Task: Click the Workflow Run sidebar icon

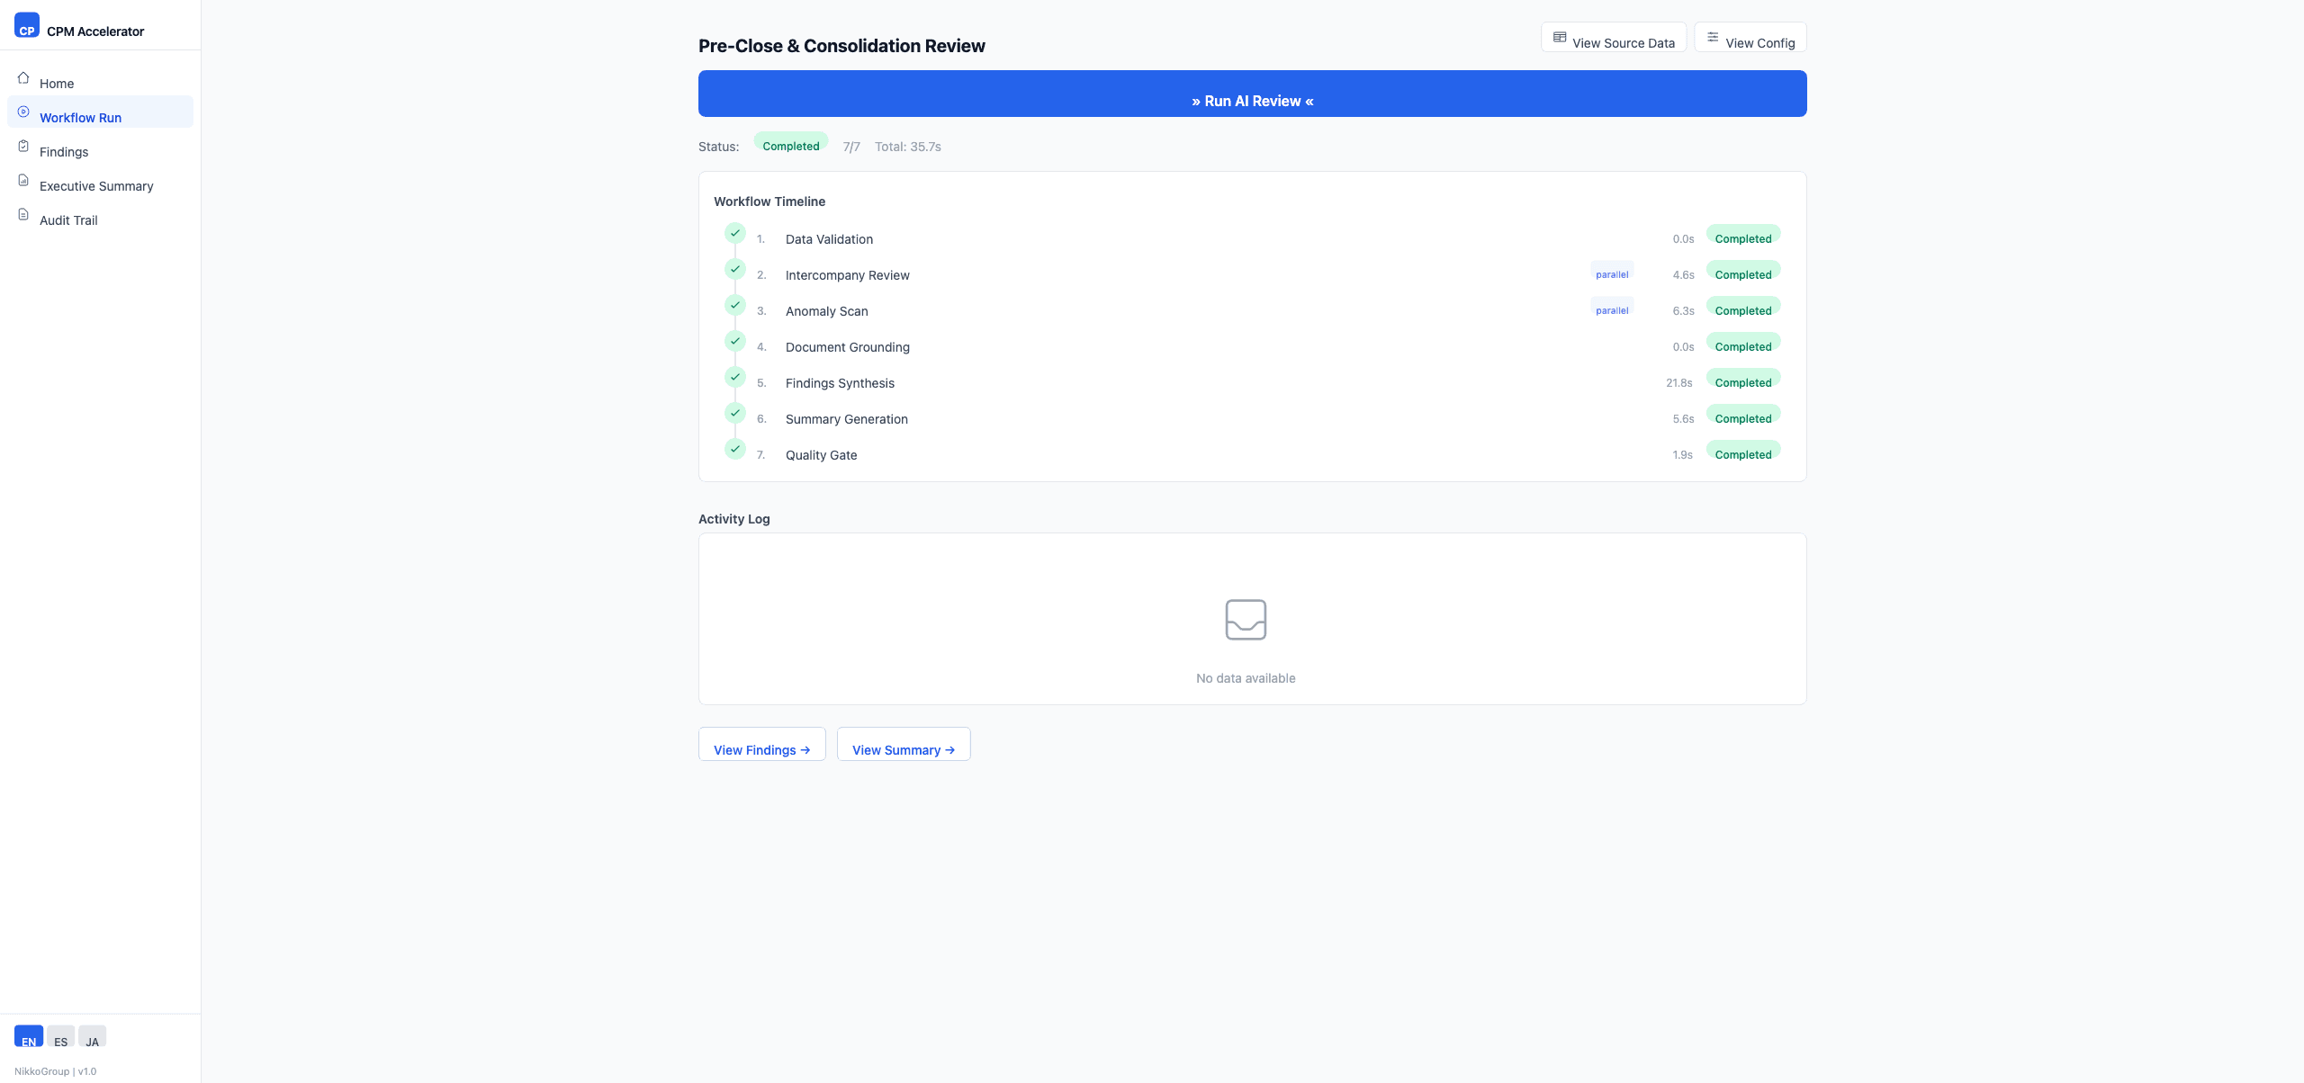Action: click(x=22, y=112)
